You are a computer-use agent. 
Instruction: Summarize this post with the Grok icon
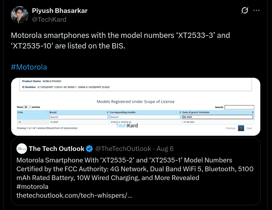pyautogui.click(x=245, y=10)
